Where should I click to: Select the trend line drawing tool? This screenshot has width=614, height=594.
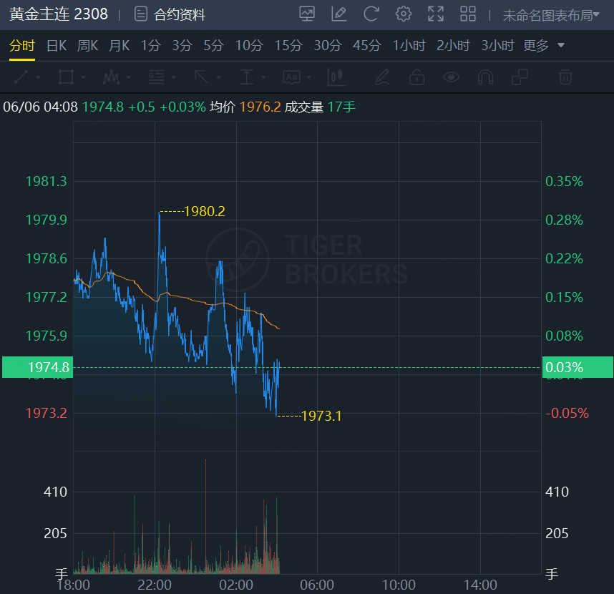coord(21,77)
